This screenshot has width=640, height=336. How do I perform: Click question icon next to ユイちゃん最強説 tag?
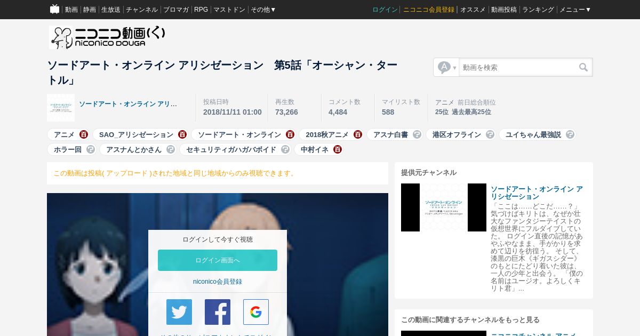[x=570, y=134]
